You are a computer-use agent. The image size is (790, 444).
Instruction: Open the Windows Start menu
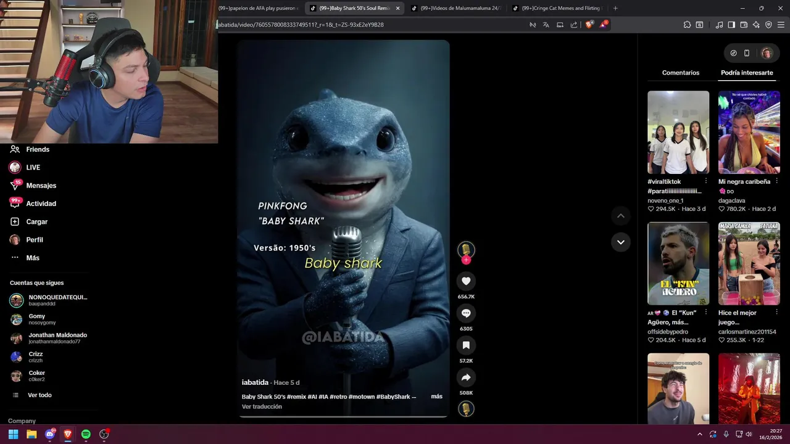13,434
